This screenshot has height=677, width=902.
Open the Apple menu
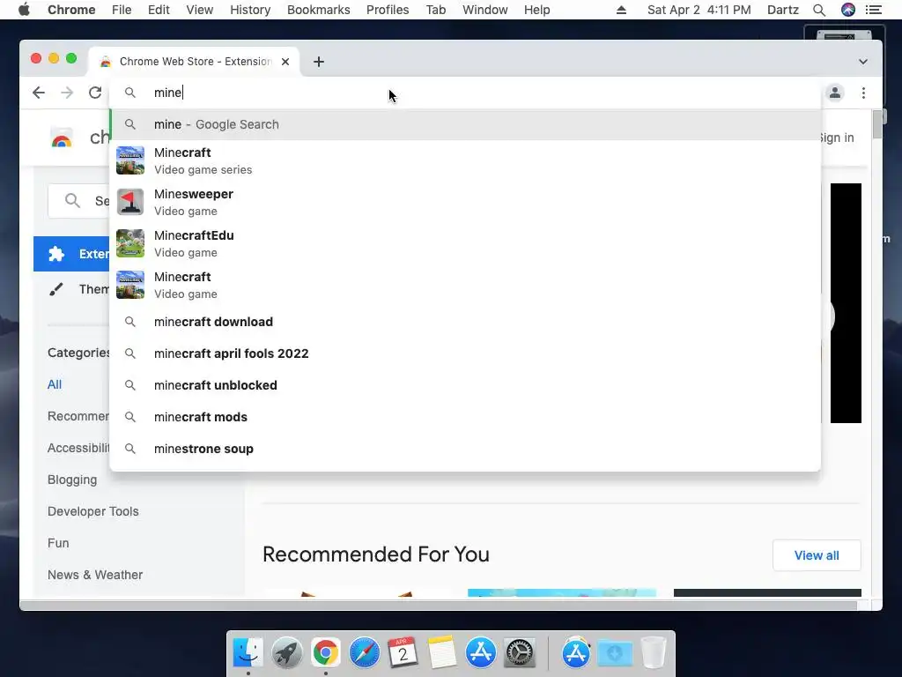(x=24, y=10)
